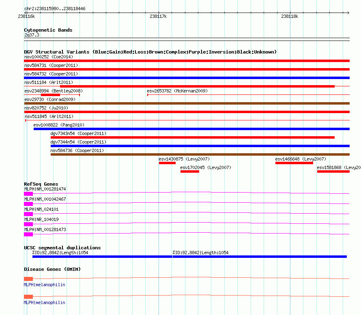Click the Cytogenetic Bands track title

[48, 30]
